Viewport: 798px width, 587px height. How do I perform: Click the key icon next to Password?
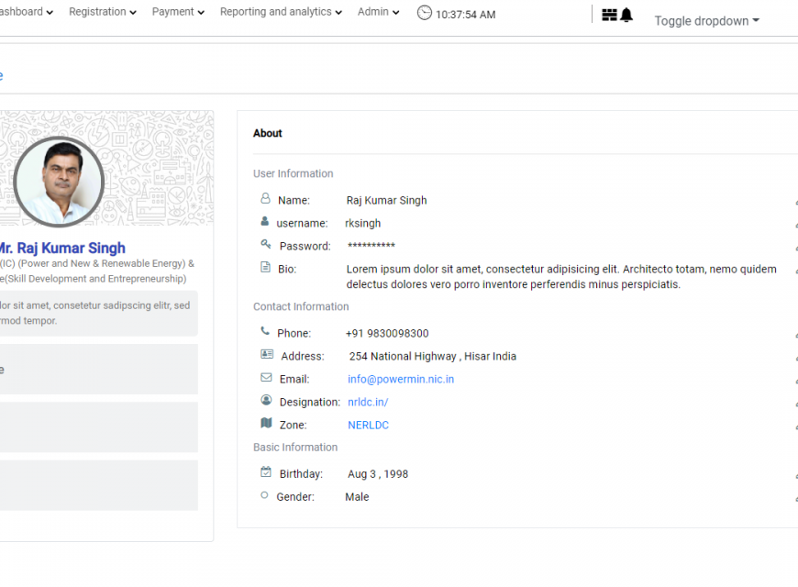tap(266, 244)
